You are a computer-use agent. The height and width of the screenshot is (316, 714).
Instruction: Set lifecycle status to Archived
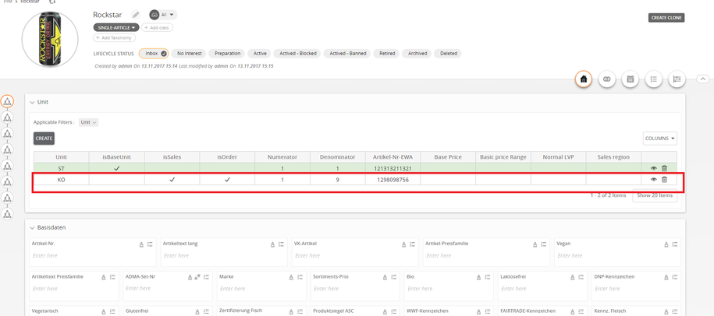pyautogui.click(x=417, y=54)
